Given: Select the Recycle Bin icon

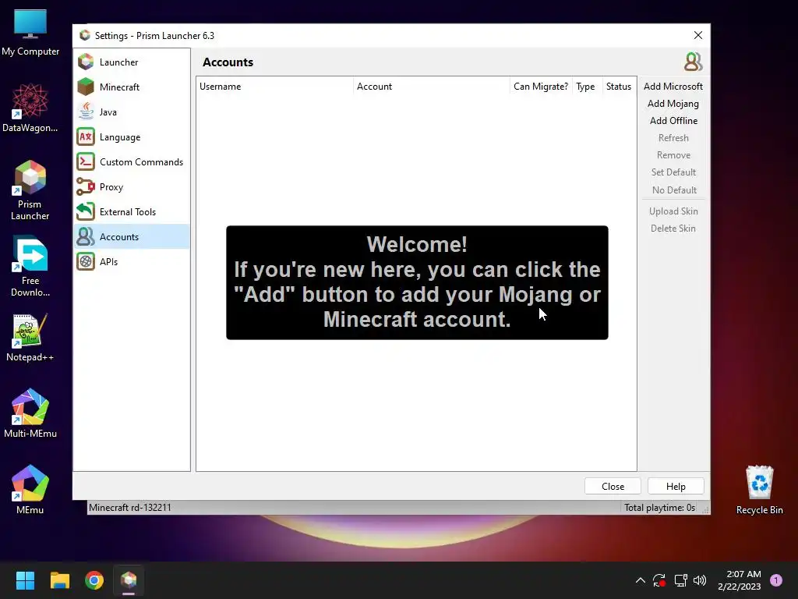Looking at the screenshot, I should coord(759,490).
